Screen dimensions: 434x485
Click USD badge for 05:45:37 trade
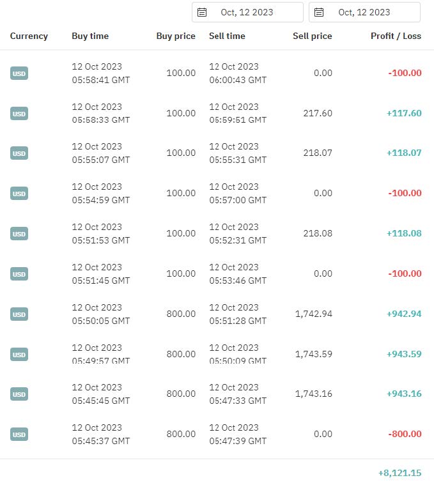pos(19,435)
